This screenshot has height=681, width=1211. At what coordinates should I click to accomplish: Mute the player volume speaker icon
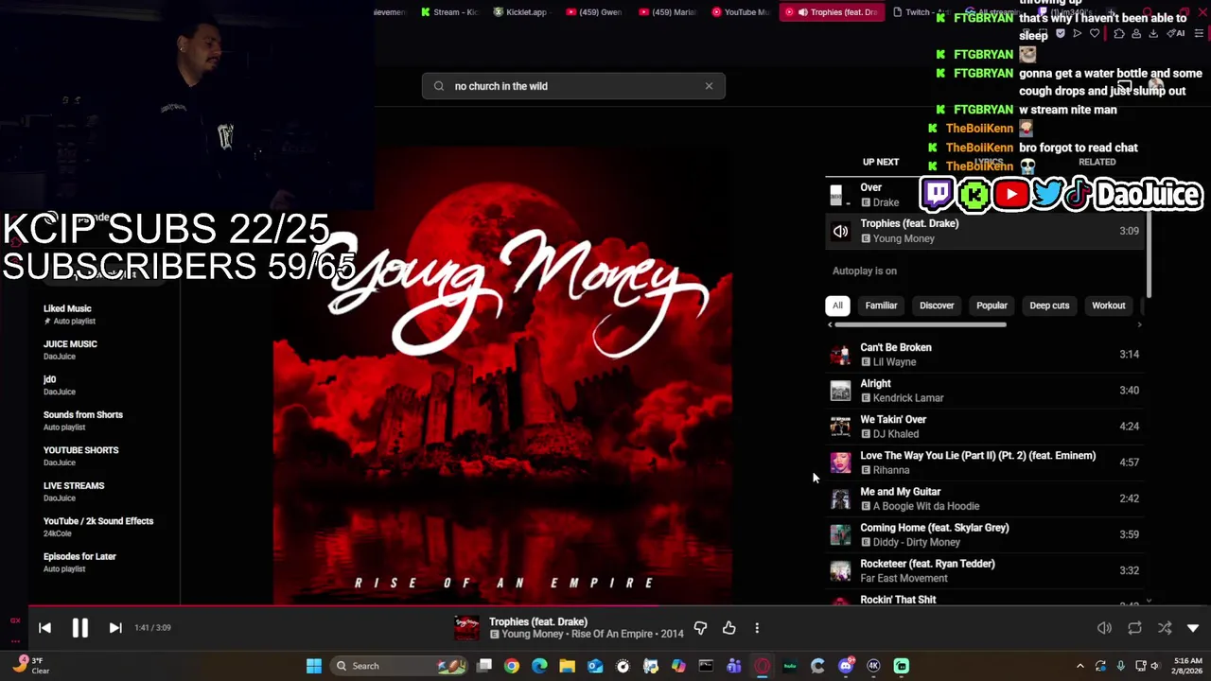(x=1104, y=628)
